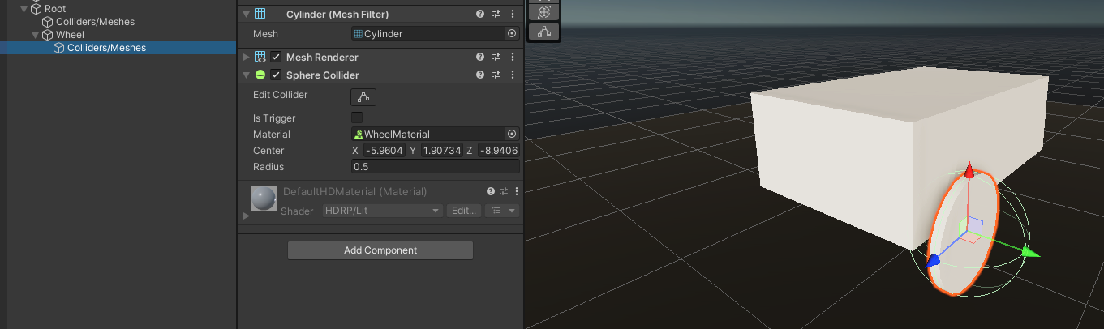Click the Add Component button
The image size is (1104, 329).
380,250
